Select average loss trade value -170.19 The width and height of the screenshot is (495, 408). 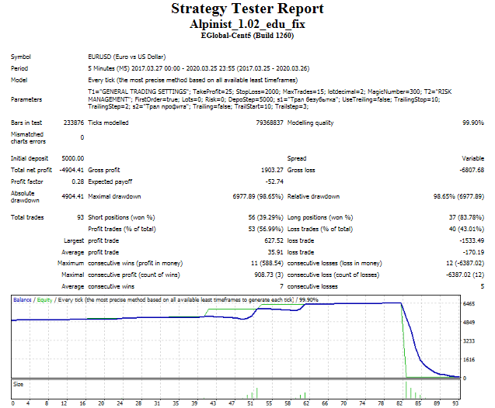(473, 252)
